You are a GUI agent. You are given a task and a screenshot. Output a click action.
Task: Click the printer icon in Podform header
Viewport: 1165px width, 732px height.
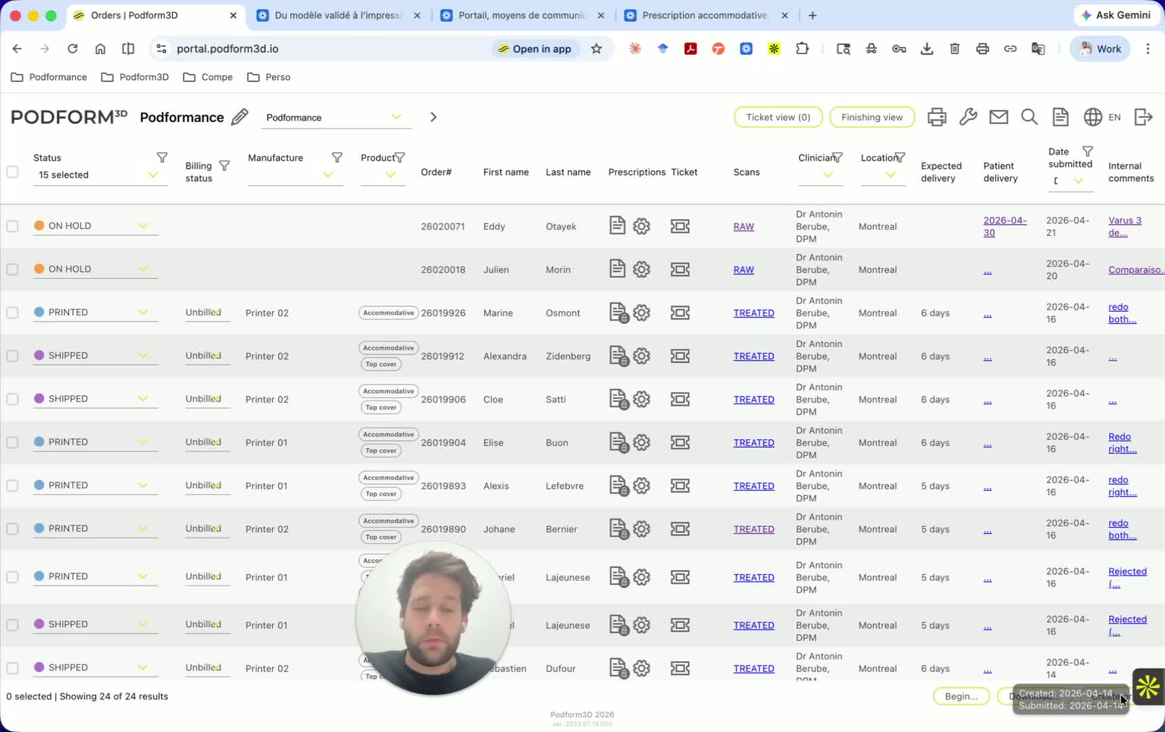click(936, 117)
